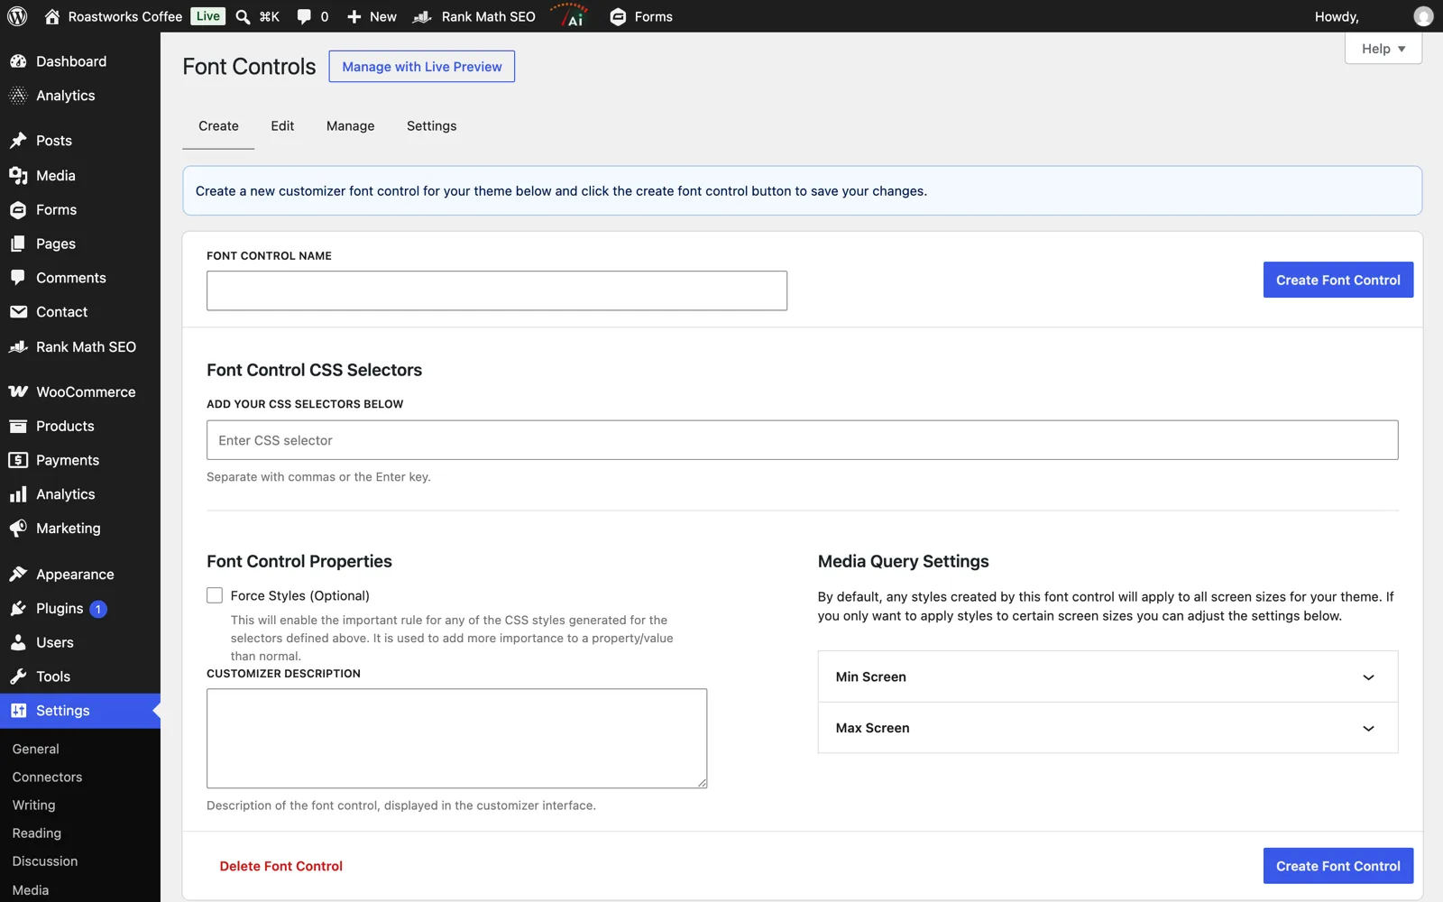Open the Reading settings submenu item
This screenshot has width=1443, height=902.
tap(37, 833)
